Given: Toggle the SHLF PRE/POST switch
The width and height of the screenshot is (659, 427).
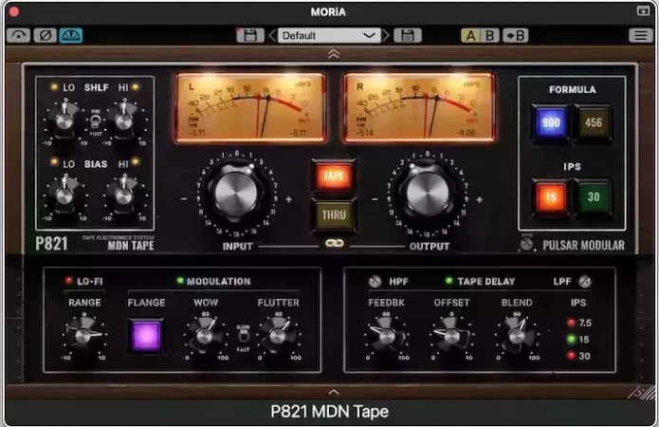Looking at the screenshot, I should pos(96,120).
